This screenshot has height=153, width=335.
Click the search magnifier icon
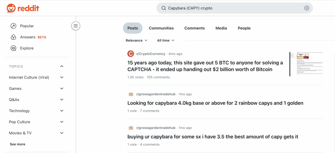[x=163, y=8]
